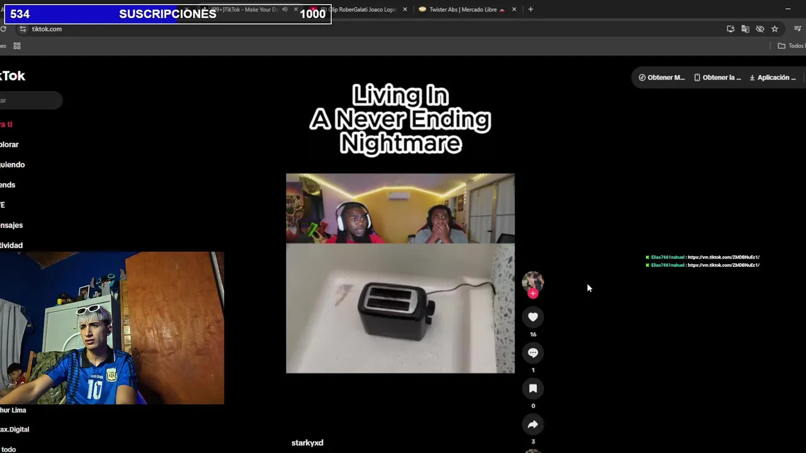Bookmark this page with the star icon
Image resolution: width=806 pixels, height=453 pixels.
[x=775, y=29]
